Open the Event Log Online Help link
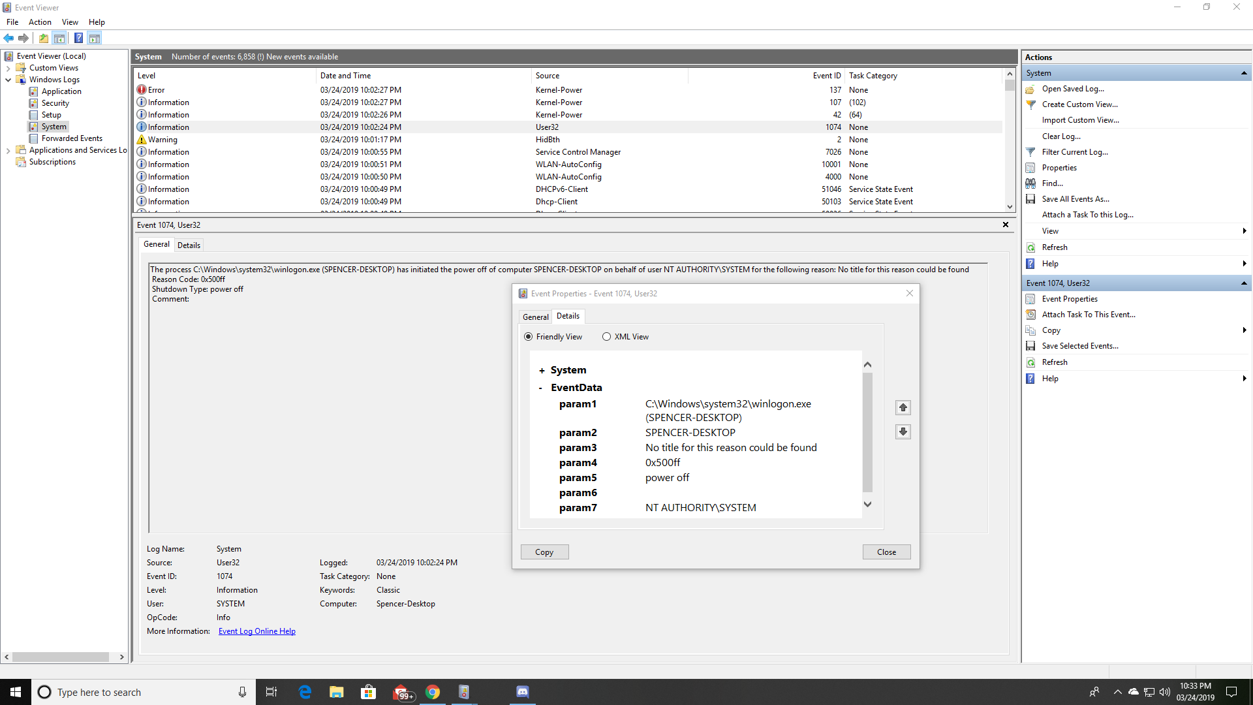Image resolution: width=1253 pixels, height=705 pixels. 257,631
